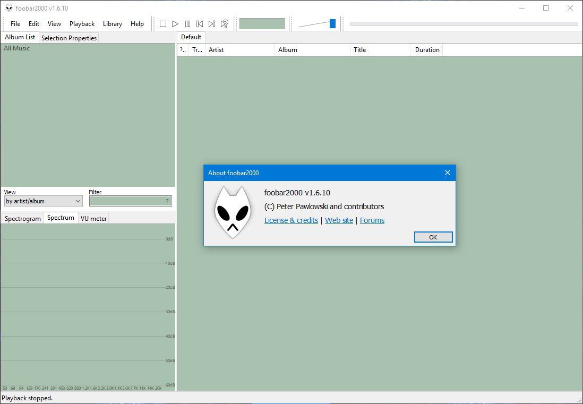Viewport: 583px width, 404px height.
Task: Click the album list Filter field
Action: tap(131, 201)
